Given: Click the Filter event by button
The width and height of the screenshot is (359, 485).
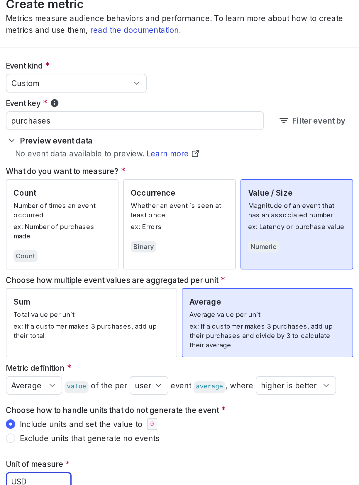Looking at the screenshot, I should (312, 120).
